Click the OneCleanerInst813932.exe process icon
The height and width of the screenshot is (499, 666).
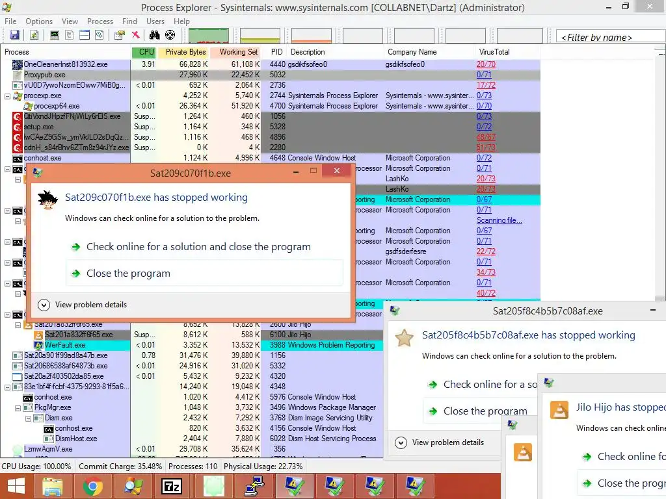pyautogui.click(x=18, y=64)
